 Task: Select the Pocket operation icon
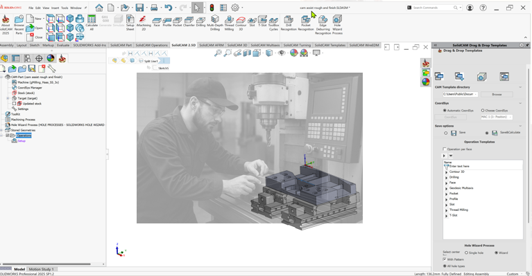point(178,22)
